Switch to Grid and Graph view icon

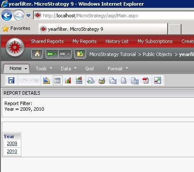(x=79, y=80)
